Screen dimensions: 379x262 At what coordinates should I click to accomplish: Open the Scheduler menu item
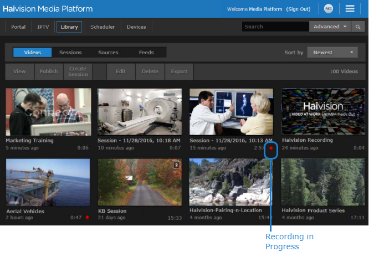pyautogui.click(x=103, y=27)
